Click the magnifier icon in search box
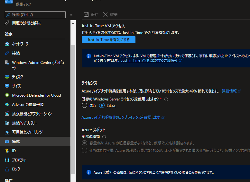The image size is (250, 182). [x=8, y=15]
